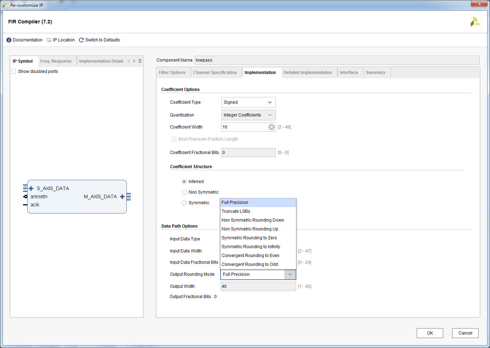Click the Output Fractional Bits : 0 text
Viewport: 490px width, 348px height.
pos(193,297)
